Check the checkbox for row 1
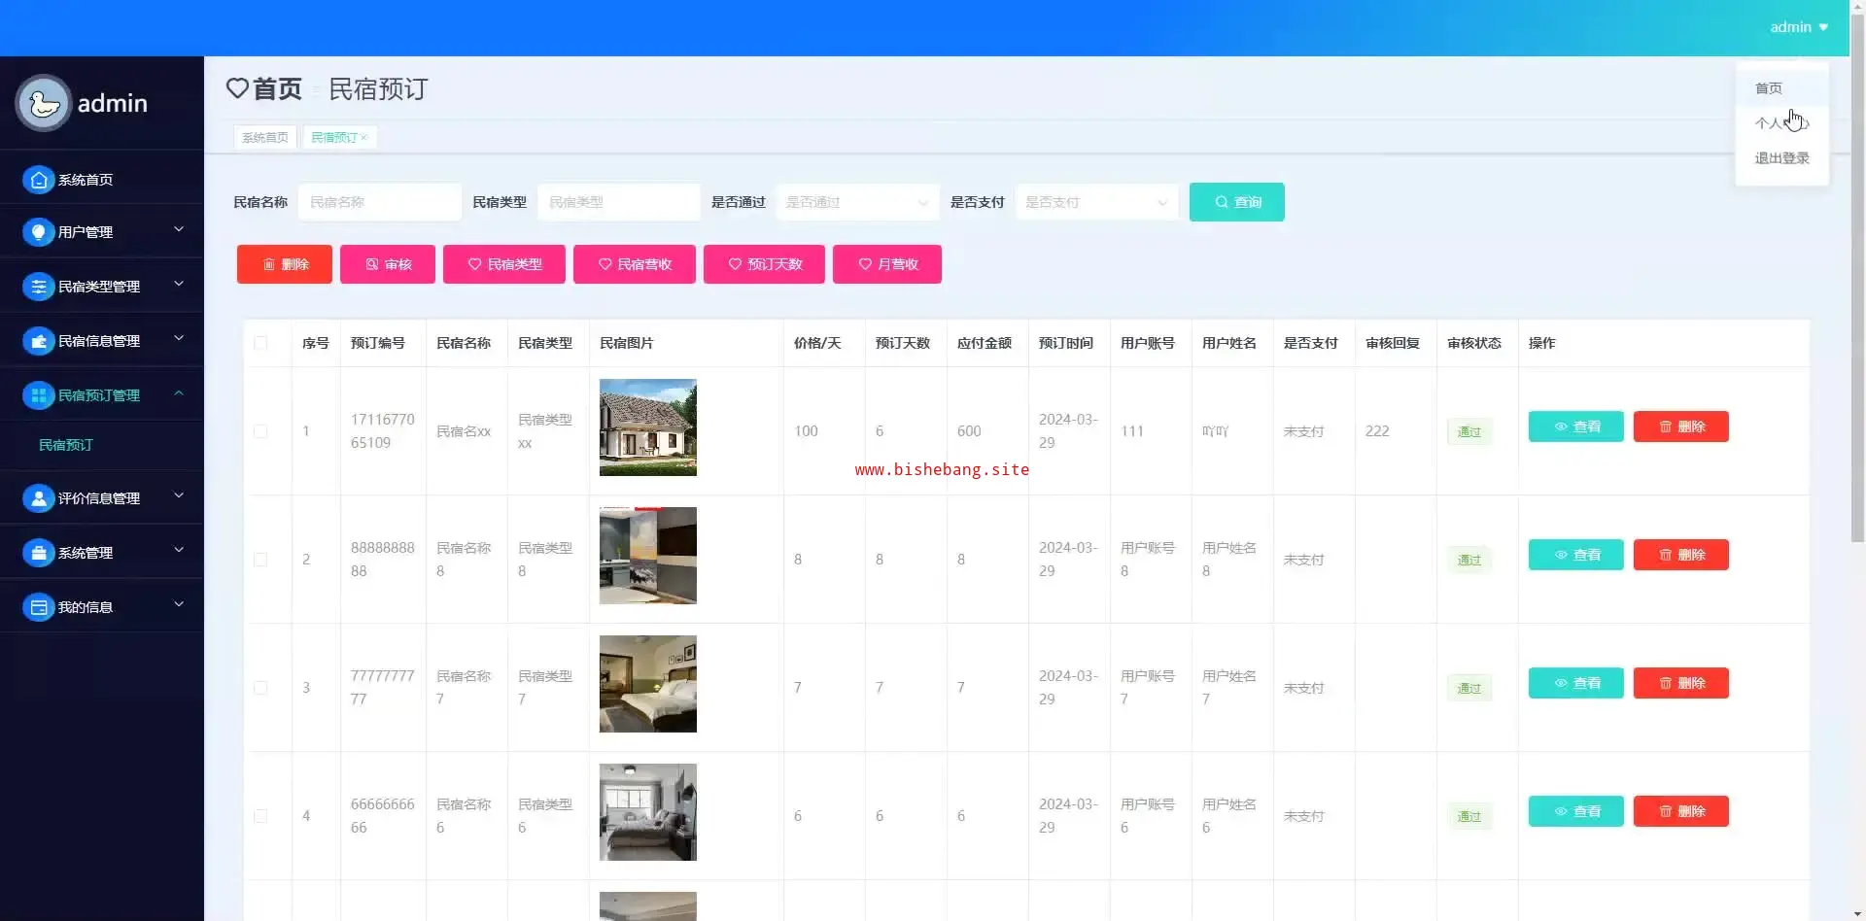 260,431
